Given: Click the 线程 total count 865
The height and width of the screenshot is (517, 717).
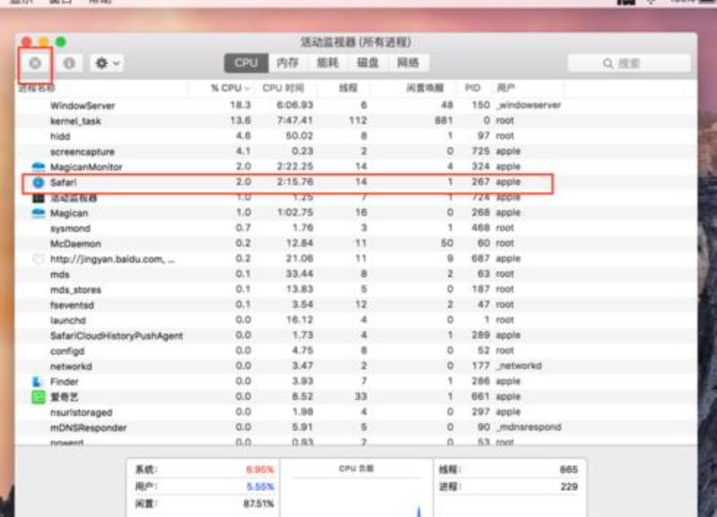Looking at the screenshot, I should click(x=569, y=470).
